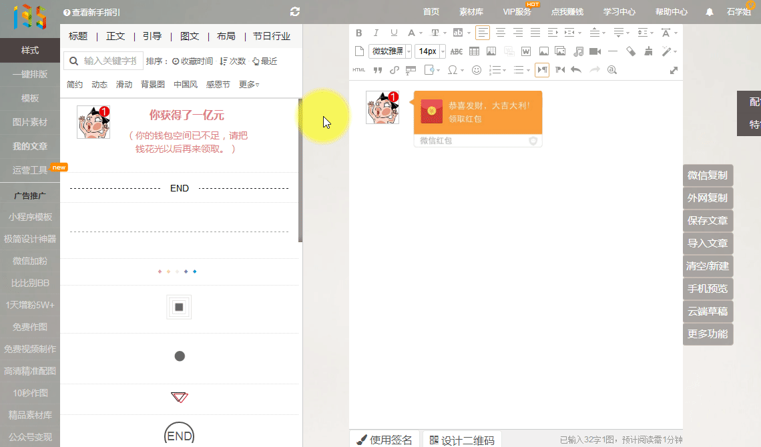Click 微信复制 button
761x447 pixels.
pos(708,175)
